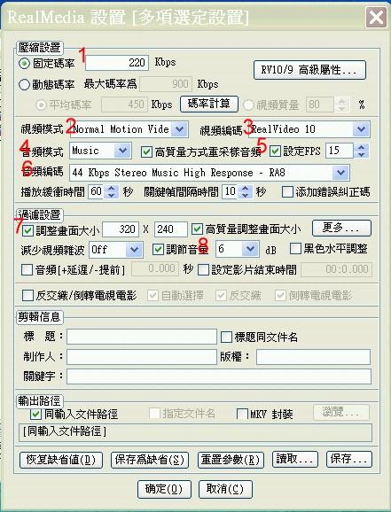Image resolution: width=391 pixels, height=512 pixels.
Task: Select the 固定碼率 radio button
Action: (x=24, y=64)
